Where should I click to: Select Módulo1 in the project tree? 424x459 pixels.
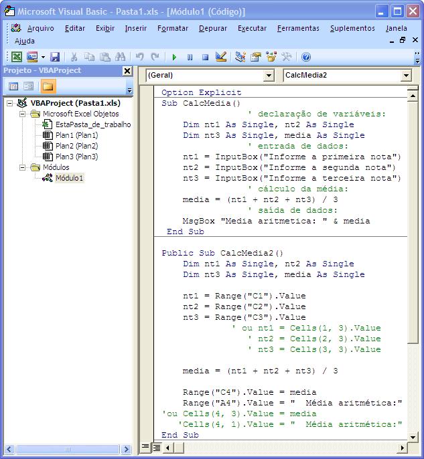pos(70,178)
